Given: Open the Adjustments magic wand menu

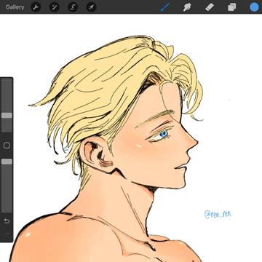Looking at the screenshot, I should coord(54,7).
